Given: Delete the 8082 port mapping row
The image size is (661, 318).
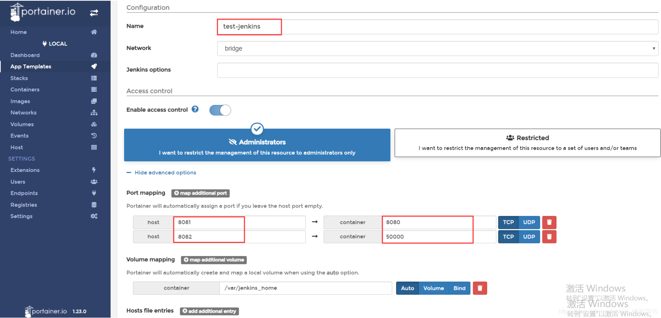Looking at the screenshot, I should (x=549, y=237).
